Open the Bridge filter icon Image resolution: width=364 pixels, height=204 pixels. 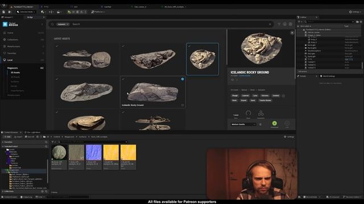pyautogui.click(x=279, y=24)
